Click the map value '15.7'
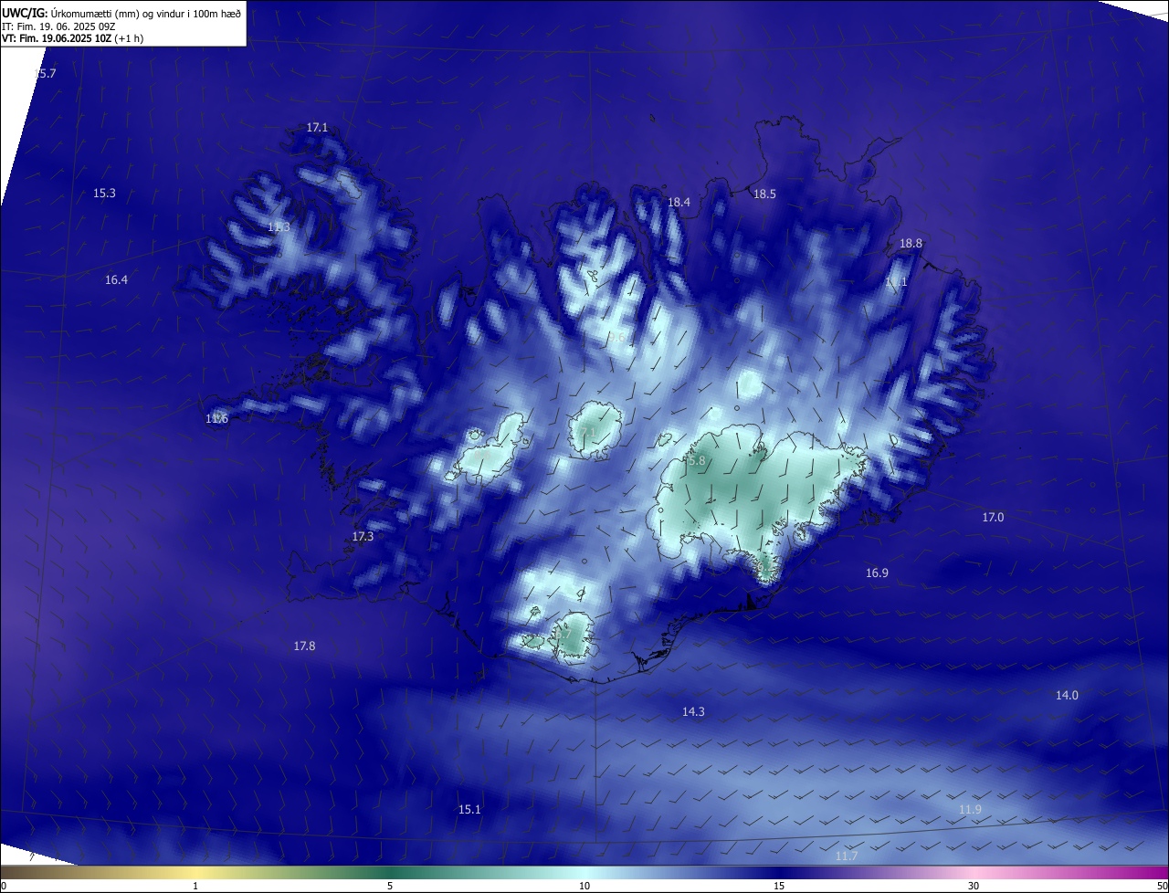 [x=45, y=74]
